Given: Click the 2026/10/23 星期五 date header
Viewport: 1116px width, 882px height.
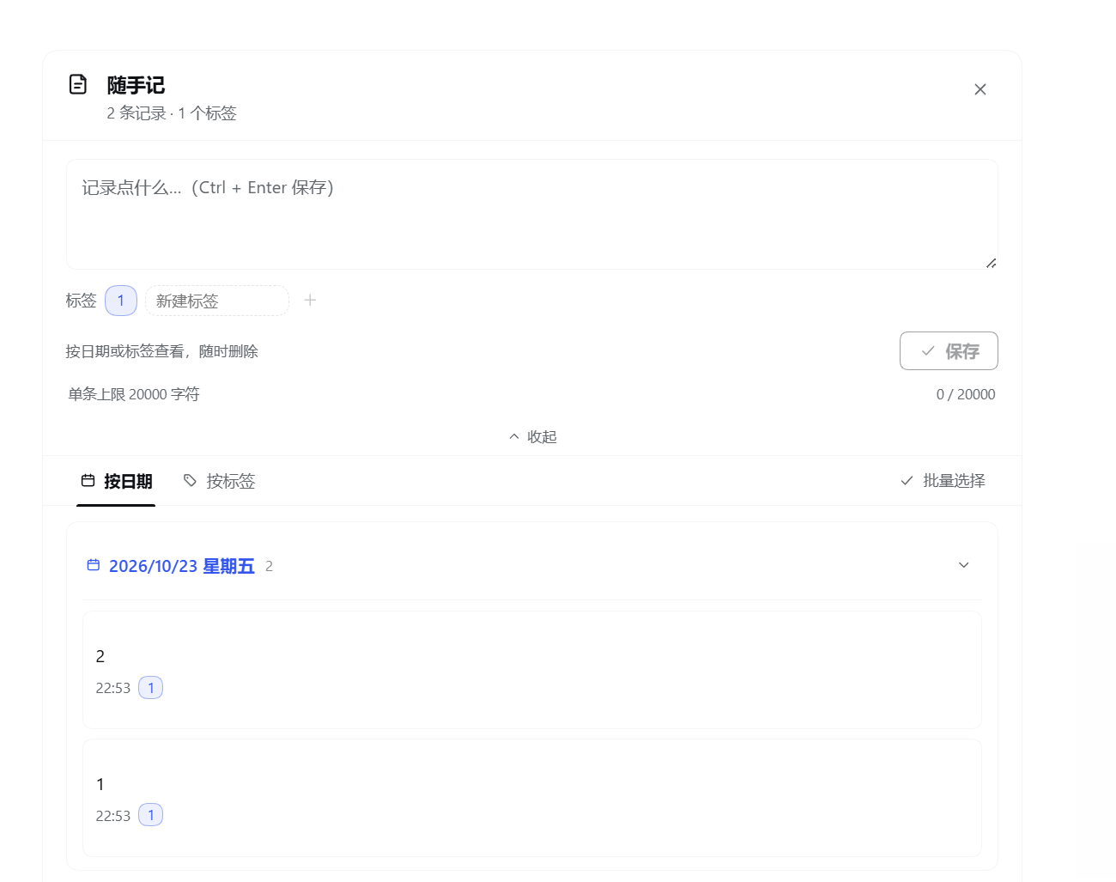Looking at the screenshot, I should pyautogui.click(x=181, y=566).
